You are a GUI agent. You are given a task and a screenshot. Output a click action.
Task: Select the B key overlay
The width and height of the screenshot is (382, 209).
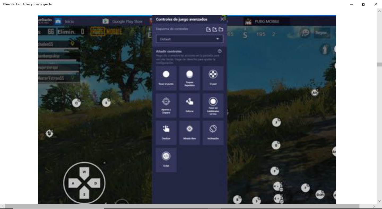(237, 199)
